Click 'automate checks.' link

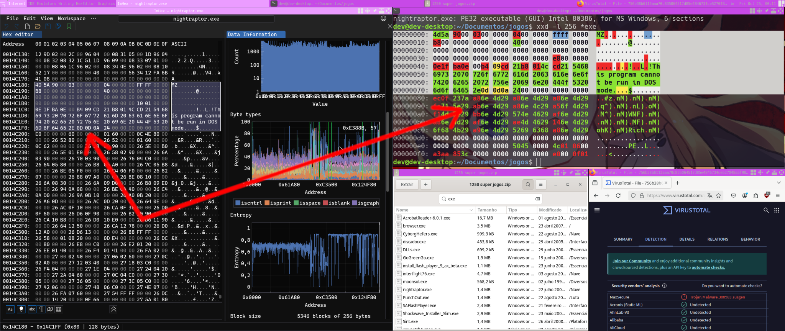tap(708, 267)
